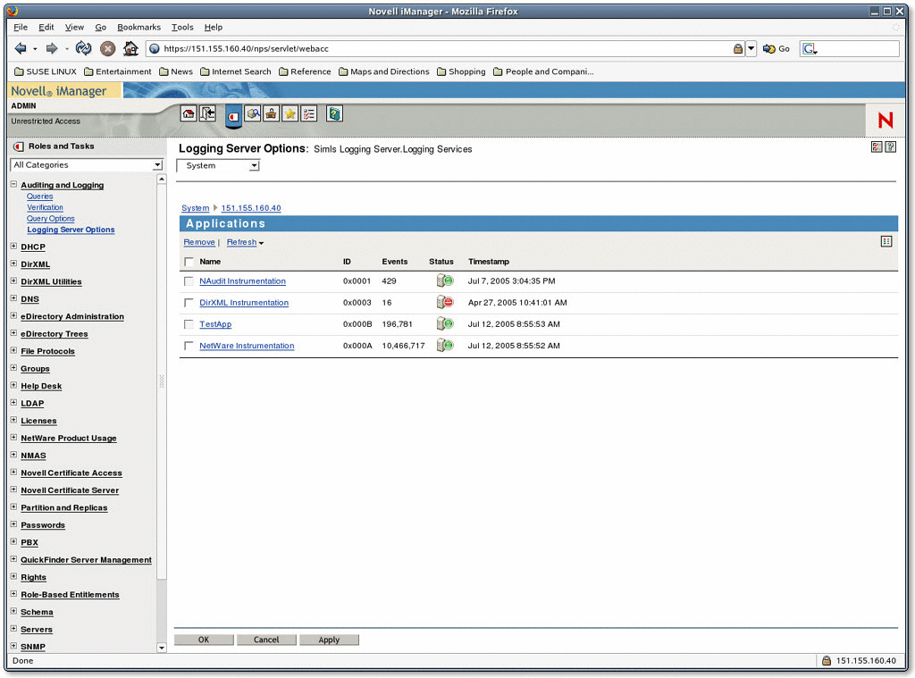915x678 pixels.
Task: Check the DirXML Instrumentation checkbox
Action: (189, 303)
